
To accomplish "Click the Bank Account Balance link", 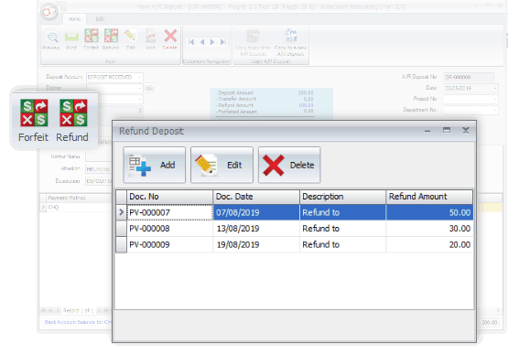I will tap(78, 322).
